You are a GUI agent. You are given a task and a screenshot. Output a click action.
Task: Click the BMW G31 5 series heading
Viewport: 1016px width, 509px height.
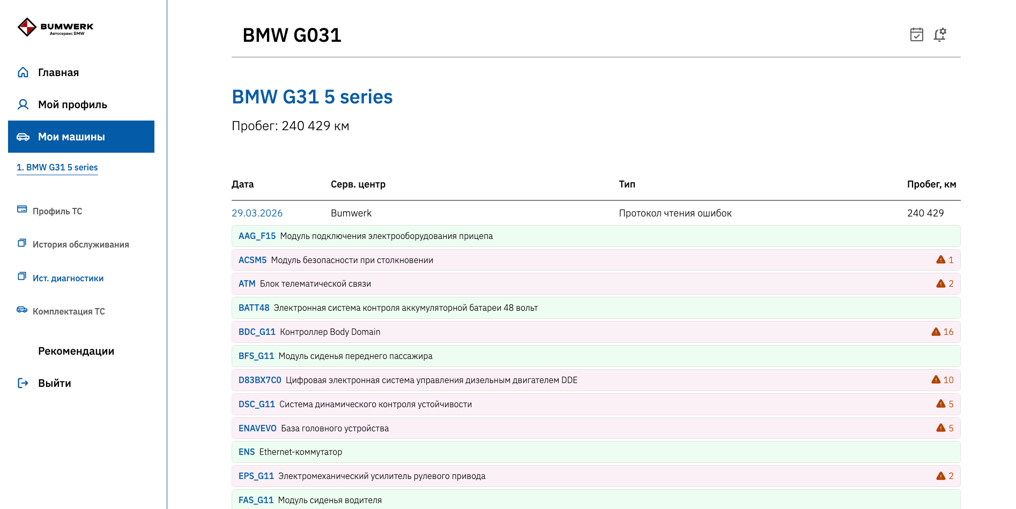pyautogui.click(x=312, y=97)
